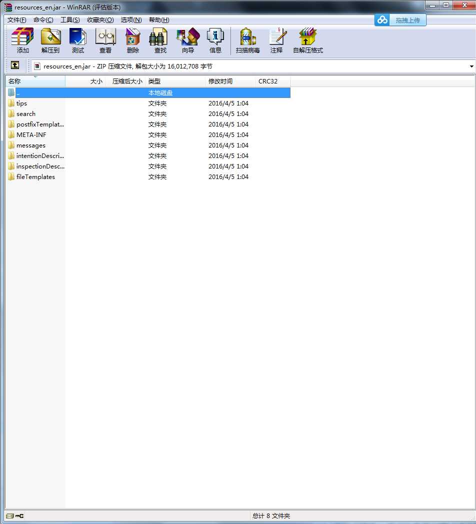
Task: Click the drive icon in status bar
Action: pos(9,515)
